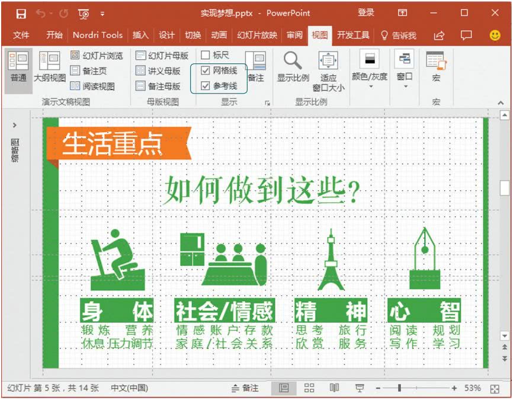Viewport: 513px width, 400px height.
Task: Click the vertical scrollbar thumb
Action: (x=504, y=188)
